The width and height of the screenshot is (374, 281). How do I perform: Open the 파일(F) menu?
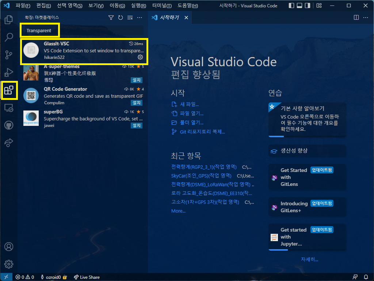(x=23, y=5)
